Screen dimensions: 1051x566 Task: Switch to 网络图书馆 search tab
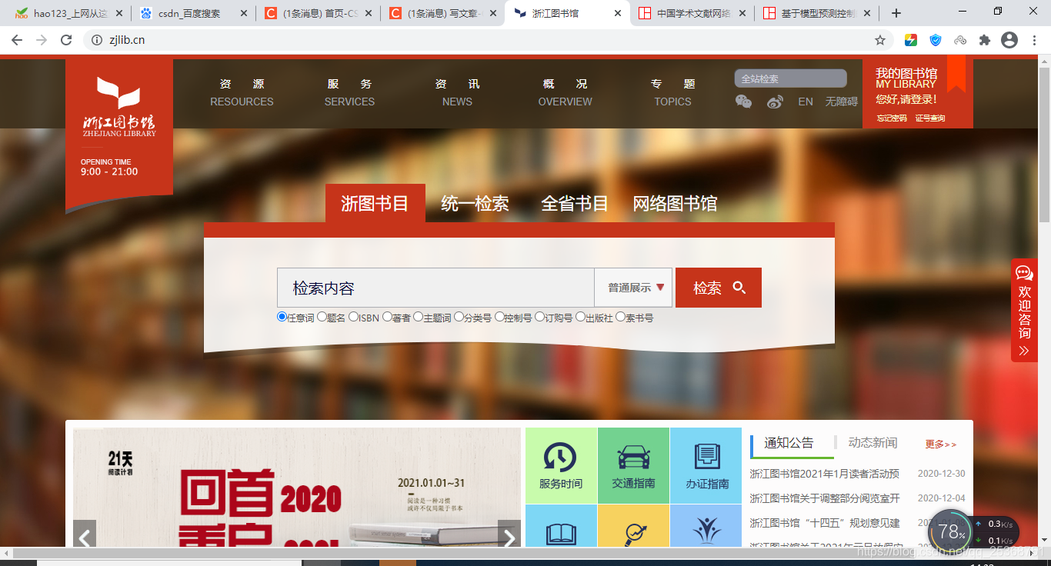coord(676,204)
